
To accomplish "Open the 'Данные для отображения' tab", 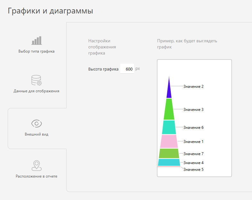I will click(x=36, y=84).
